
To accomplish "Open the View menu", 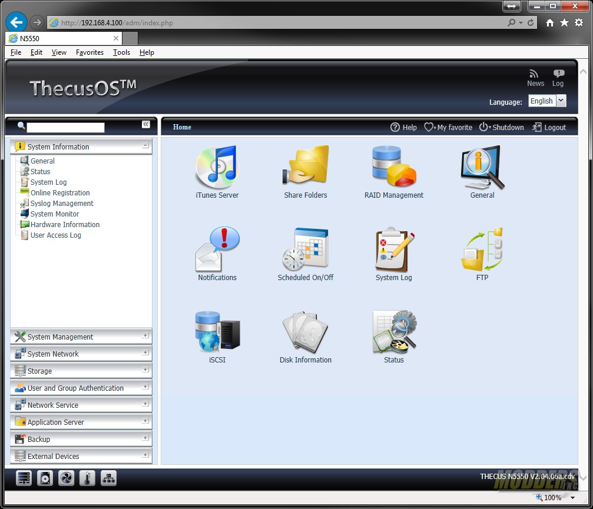I will pos(59,52).
